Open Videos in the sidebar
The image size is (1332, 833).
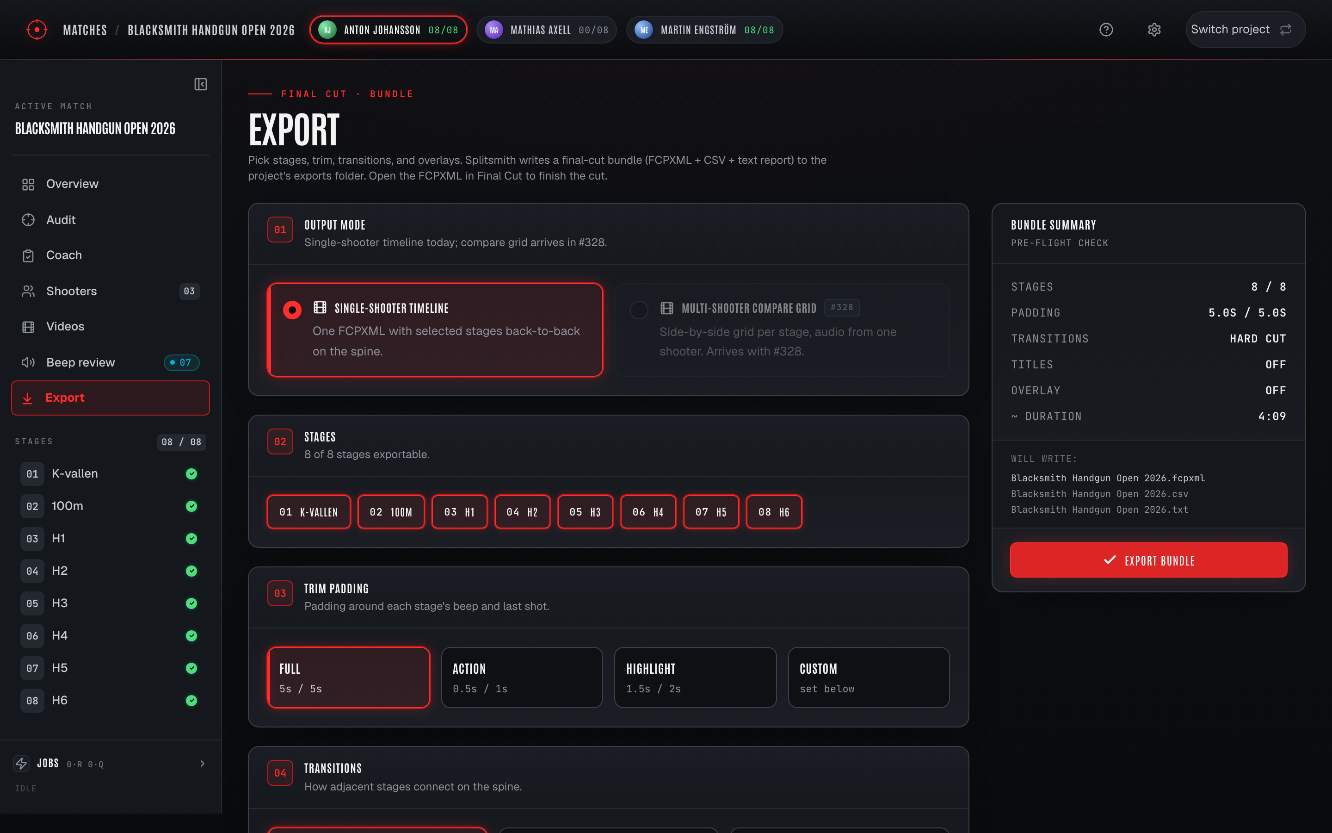110,327
